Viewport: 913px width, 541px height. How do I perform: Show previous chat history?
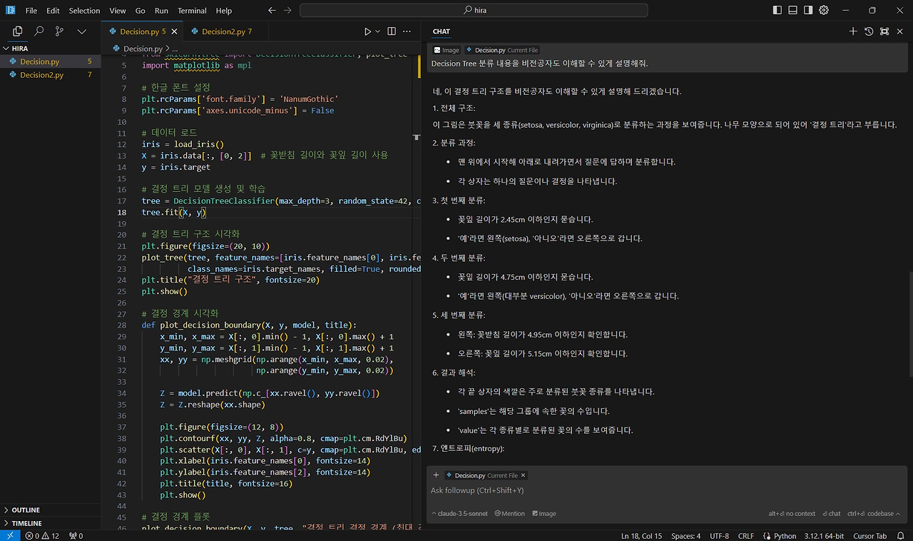click(869, 31)
